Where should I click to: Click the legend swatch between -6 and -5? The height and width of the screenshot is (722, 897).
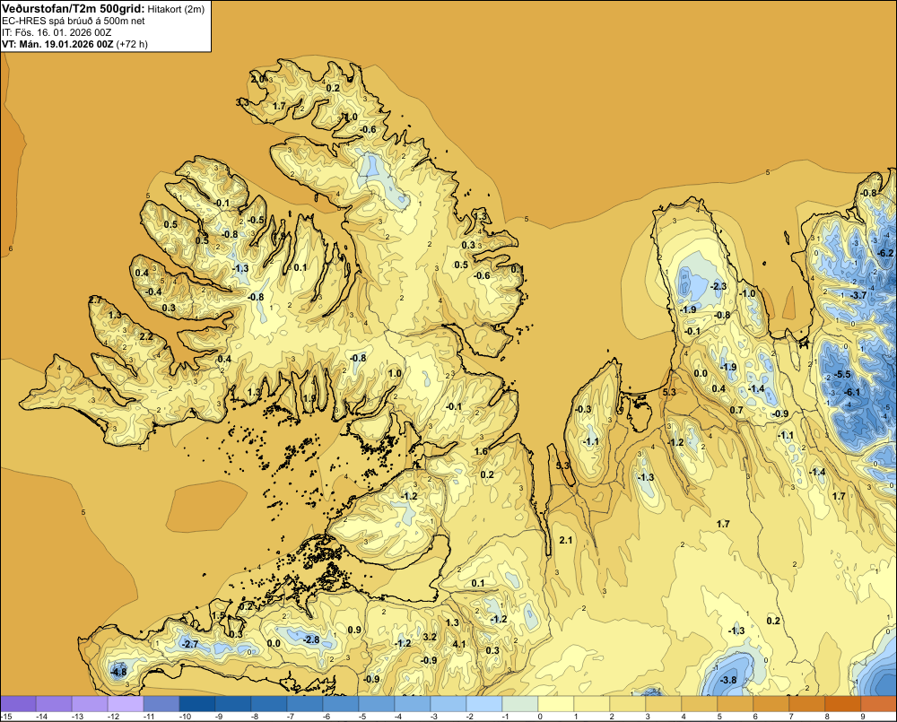341,703
